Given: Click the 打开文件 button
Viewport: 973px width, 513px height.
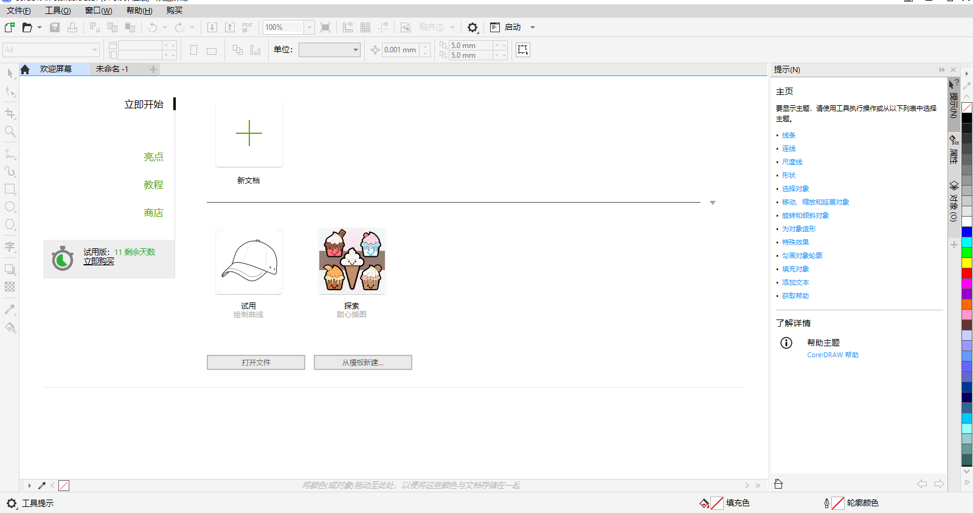Looking at the screenshot, I should [x=256, y=363].
